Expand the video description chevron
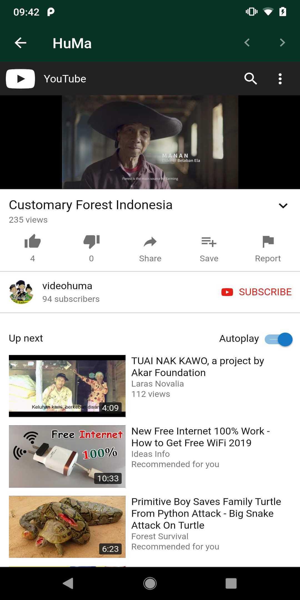 [283, 206]
